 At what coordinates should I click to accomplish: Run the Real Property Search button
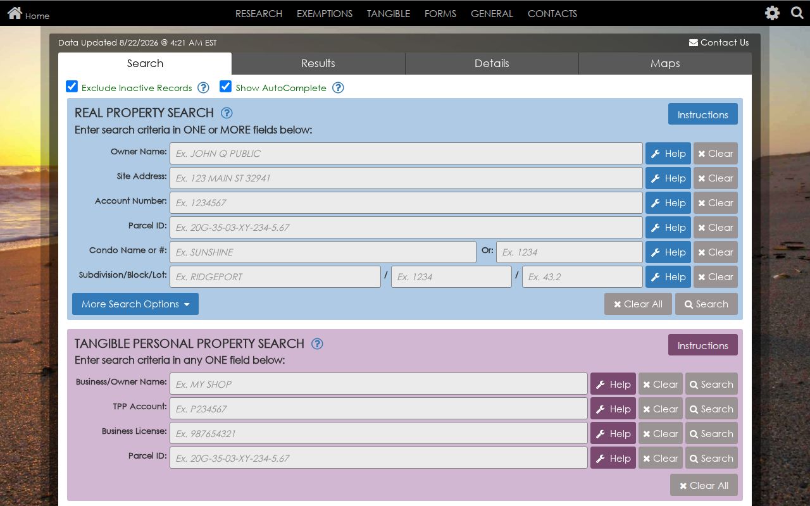(706, 304)
